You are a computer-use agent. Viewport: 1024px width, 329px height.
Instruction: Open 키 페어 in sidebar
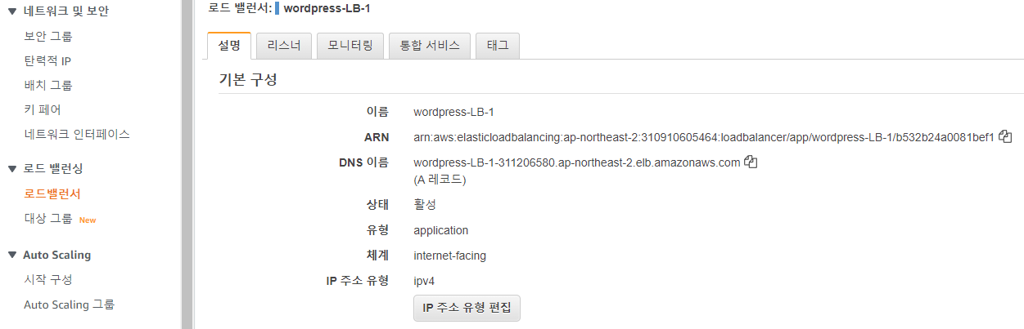[43, 109]
